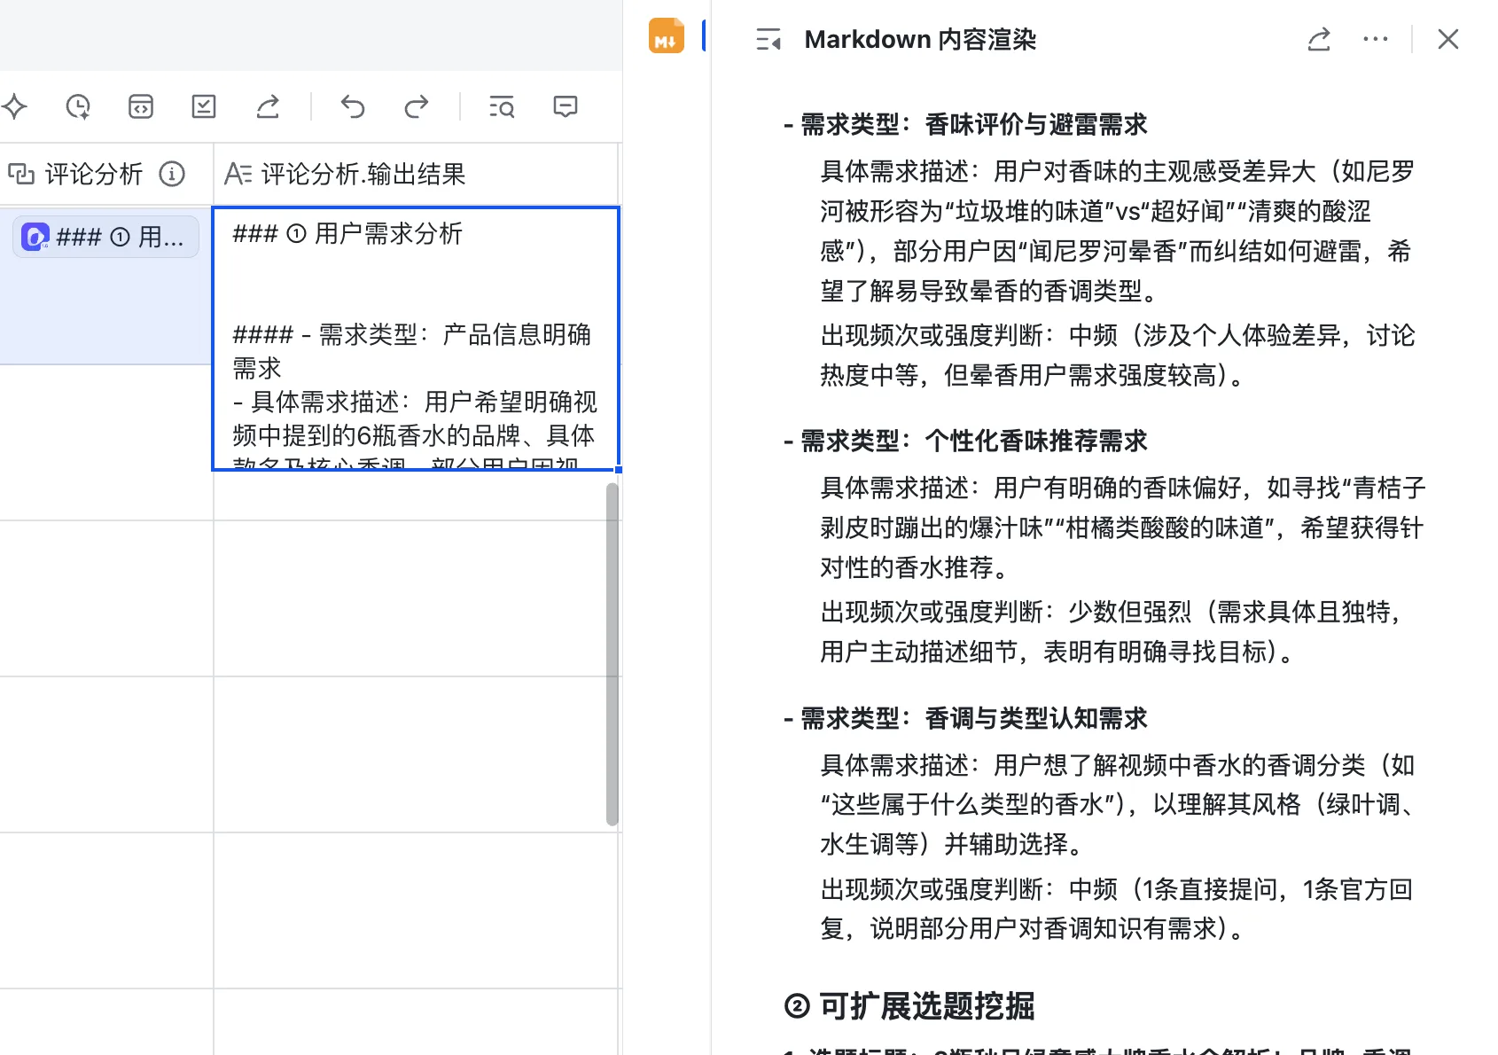
Task: Open the history clock icon
Action: click(x=78, y=107)
